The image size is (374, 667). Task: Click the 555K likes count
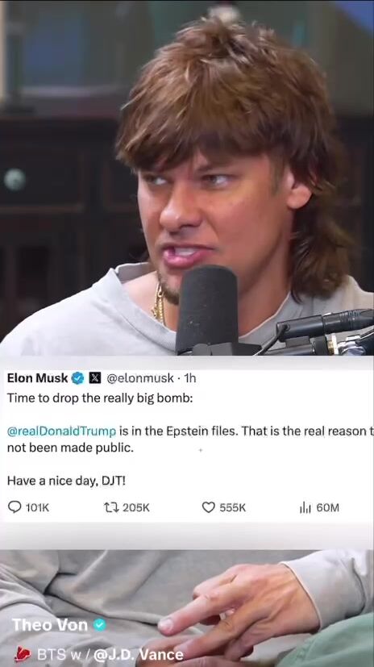pos(232,507)
